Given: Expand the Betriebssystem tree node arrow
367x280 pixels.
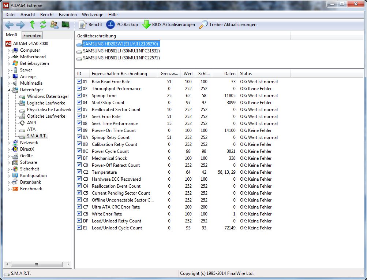Looking at the screenshot, I should [9, 63].
